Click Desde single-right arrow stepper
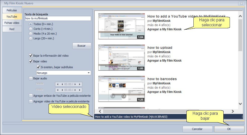Image resolution: width=247 pixels, height=135 pixels. coord(75,84)
